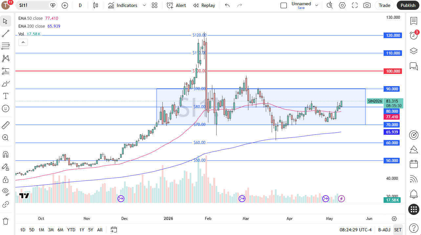The width and height of the screenshot is (421, 235).
Task: Toggle SET settlement as close
Action: (398, 230)
